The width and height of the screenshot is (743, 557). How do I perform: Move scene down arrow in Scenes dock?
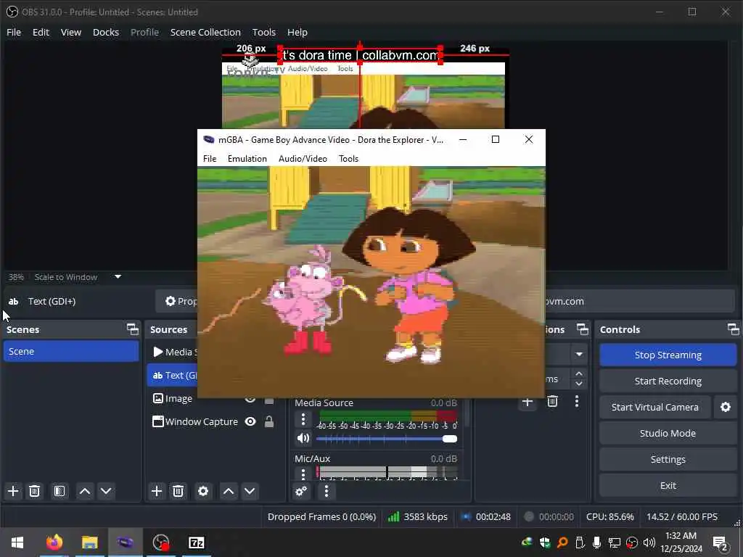point(106,491)
